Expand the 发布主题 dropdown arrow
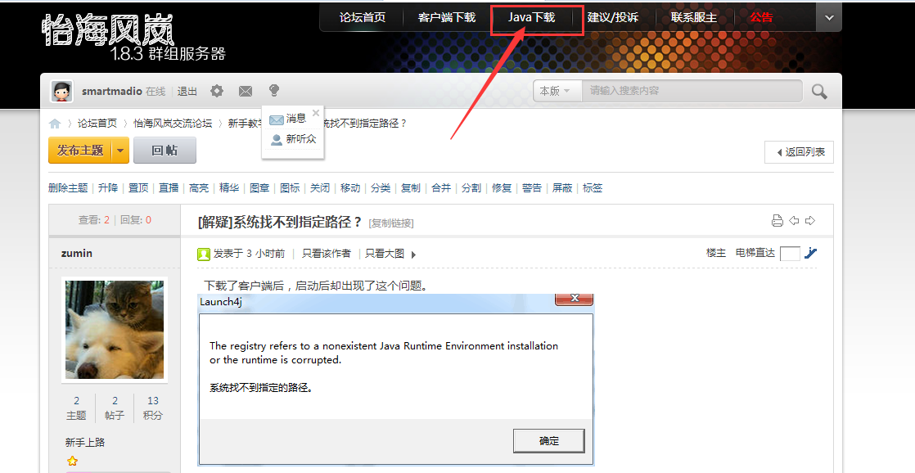Image resolution: width=915 pixels, height=473 pixels. pos(120,151)
